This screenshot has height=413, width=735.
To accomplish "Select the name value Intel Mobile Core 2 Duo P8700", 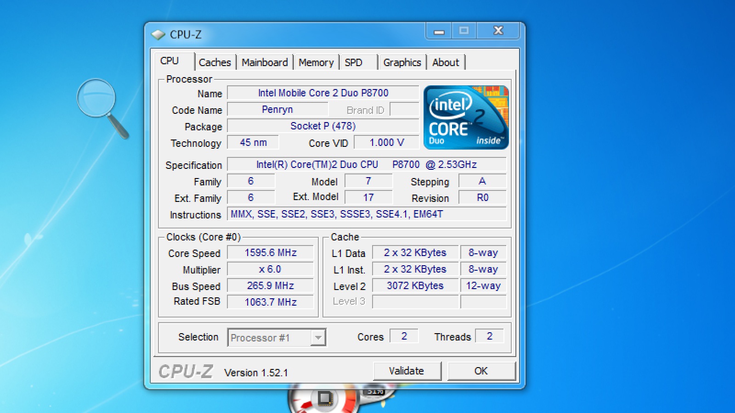I will (x=323, y=93).
